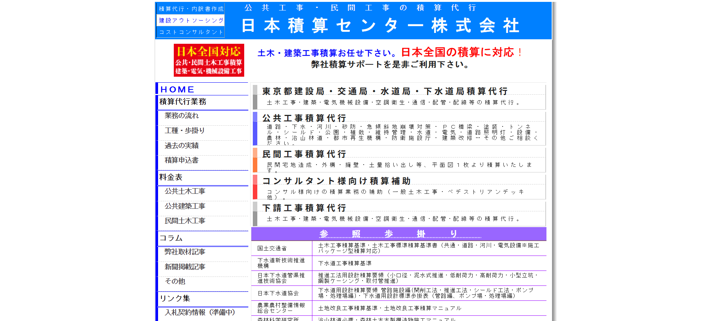Click the red 日本全国対応 banner image
Image resolution: width=712 pixels, height=321 pixels.
tap(209, 60)
